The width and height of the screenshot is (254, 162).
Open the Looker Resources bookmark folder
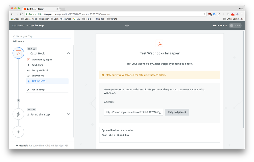pos(61,19)
